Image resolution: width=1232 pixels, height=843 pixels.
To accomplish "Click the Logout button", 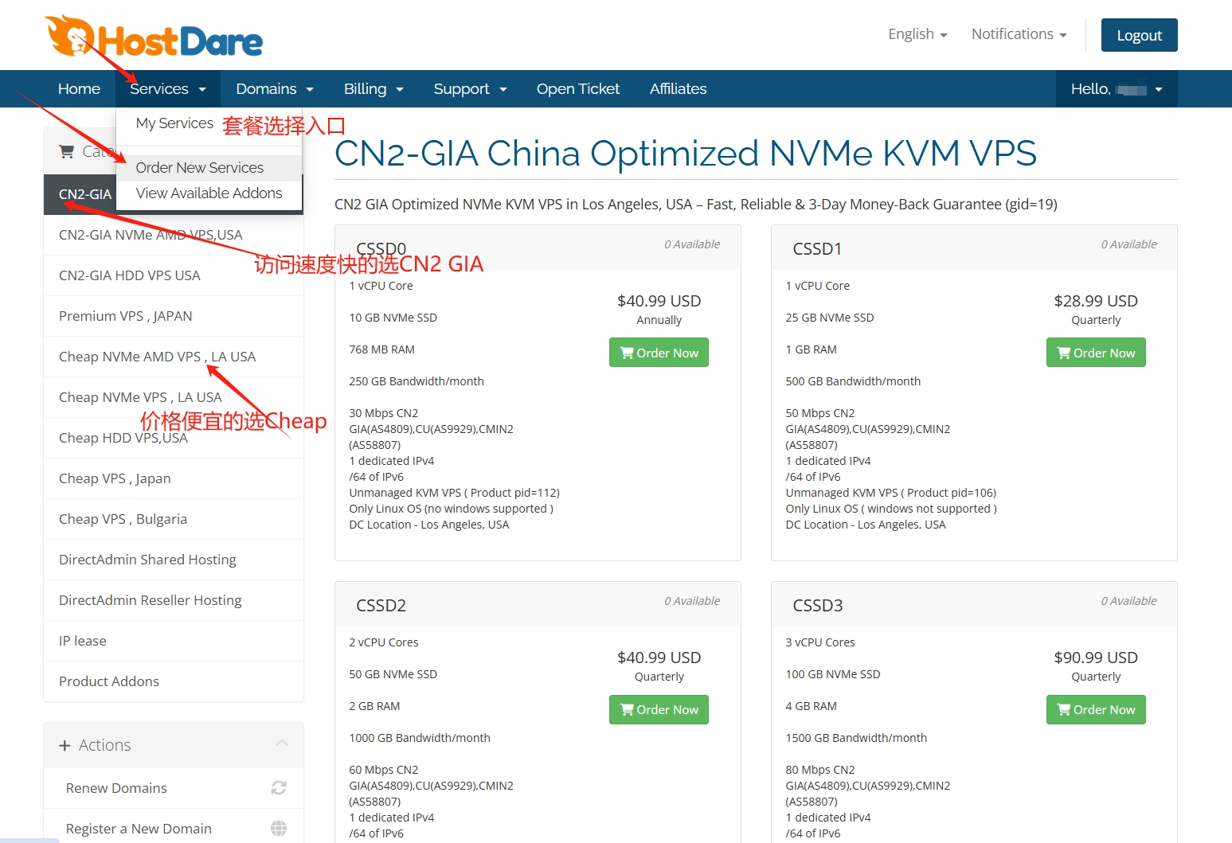I will [1139, 35].
